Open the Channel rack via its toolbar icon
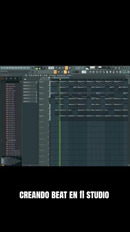The width and height of the screenshot is (130, 232). coord(97,72)
